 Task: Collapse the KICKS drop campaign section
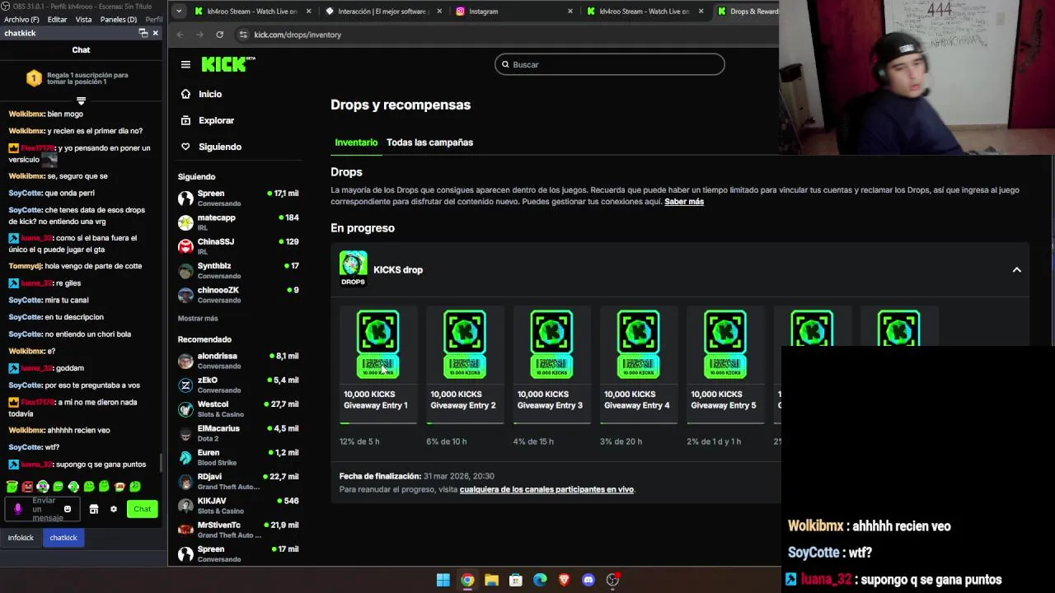pos(1016,269)
